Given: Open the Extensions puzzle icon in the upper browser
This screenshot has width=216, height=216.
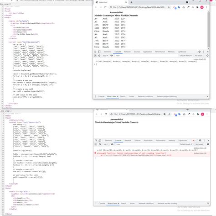Looking at the screenshot, I should click(x=197, y=7).
